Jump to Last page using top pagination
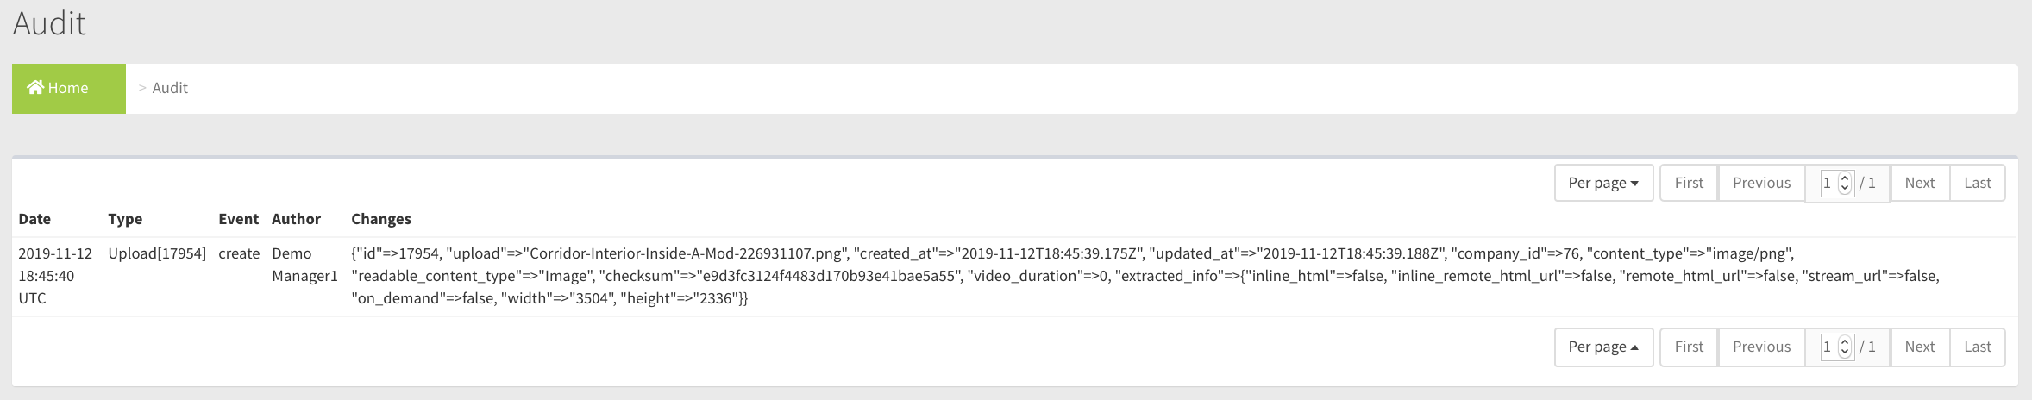The image size is (2032, 400). [1978, 183]
